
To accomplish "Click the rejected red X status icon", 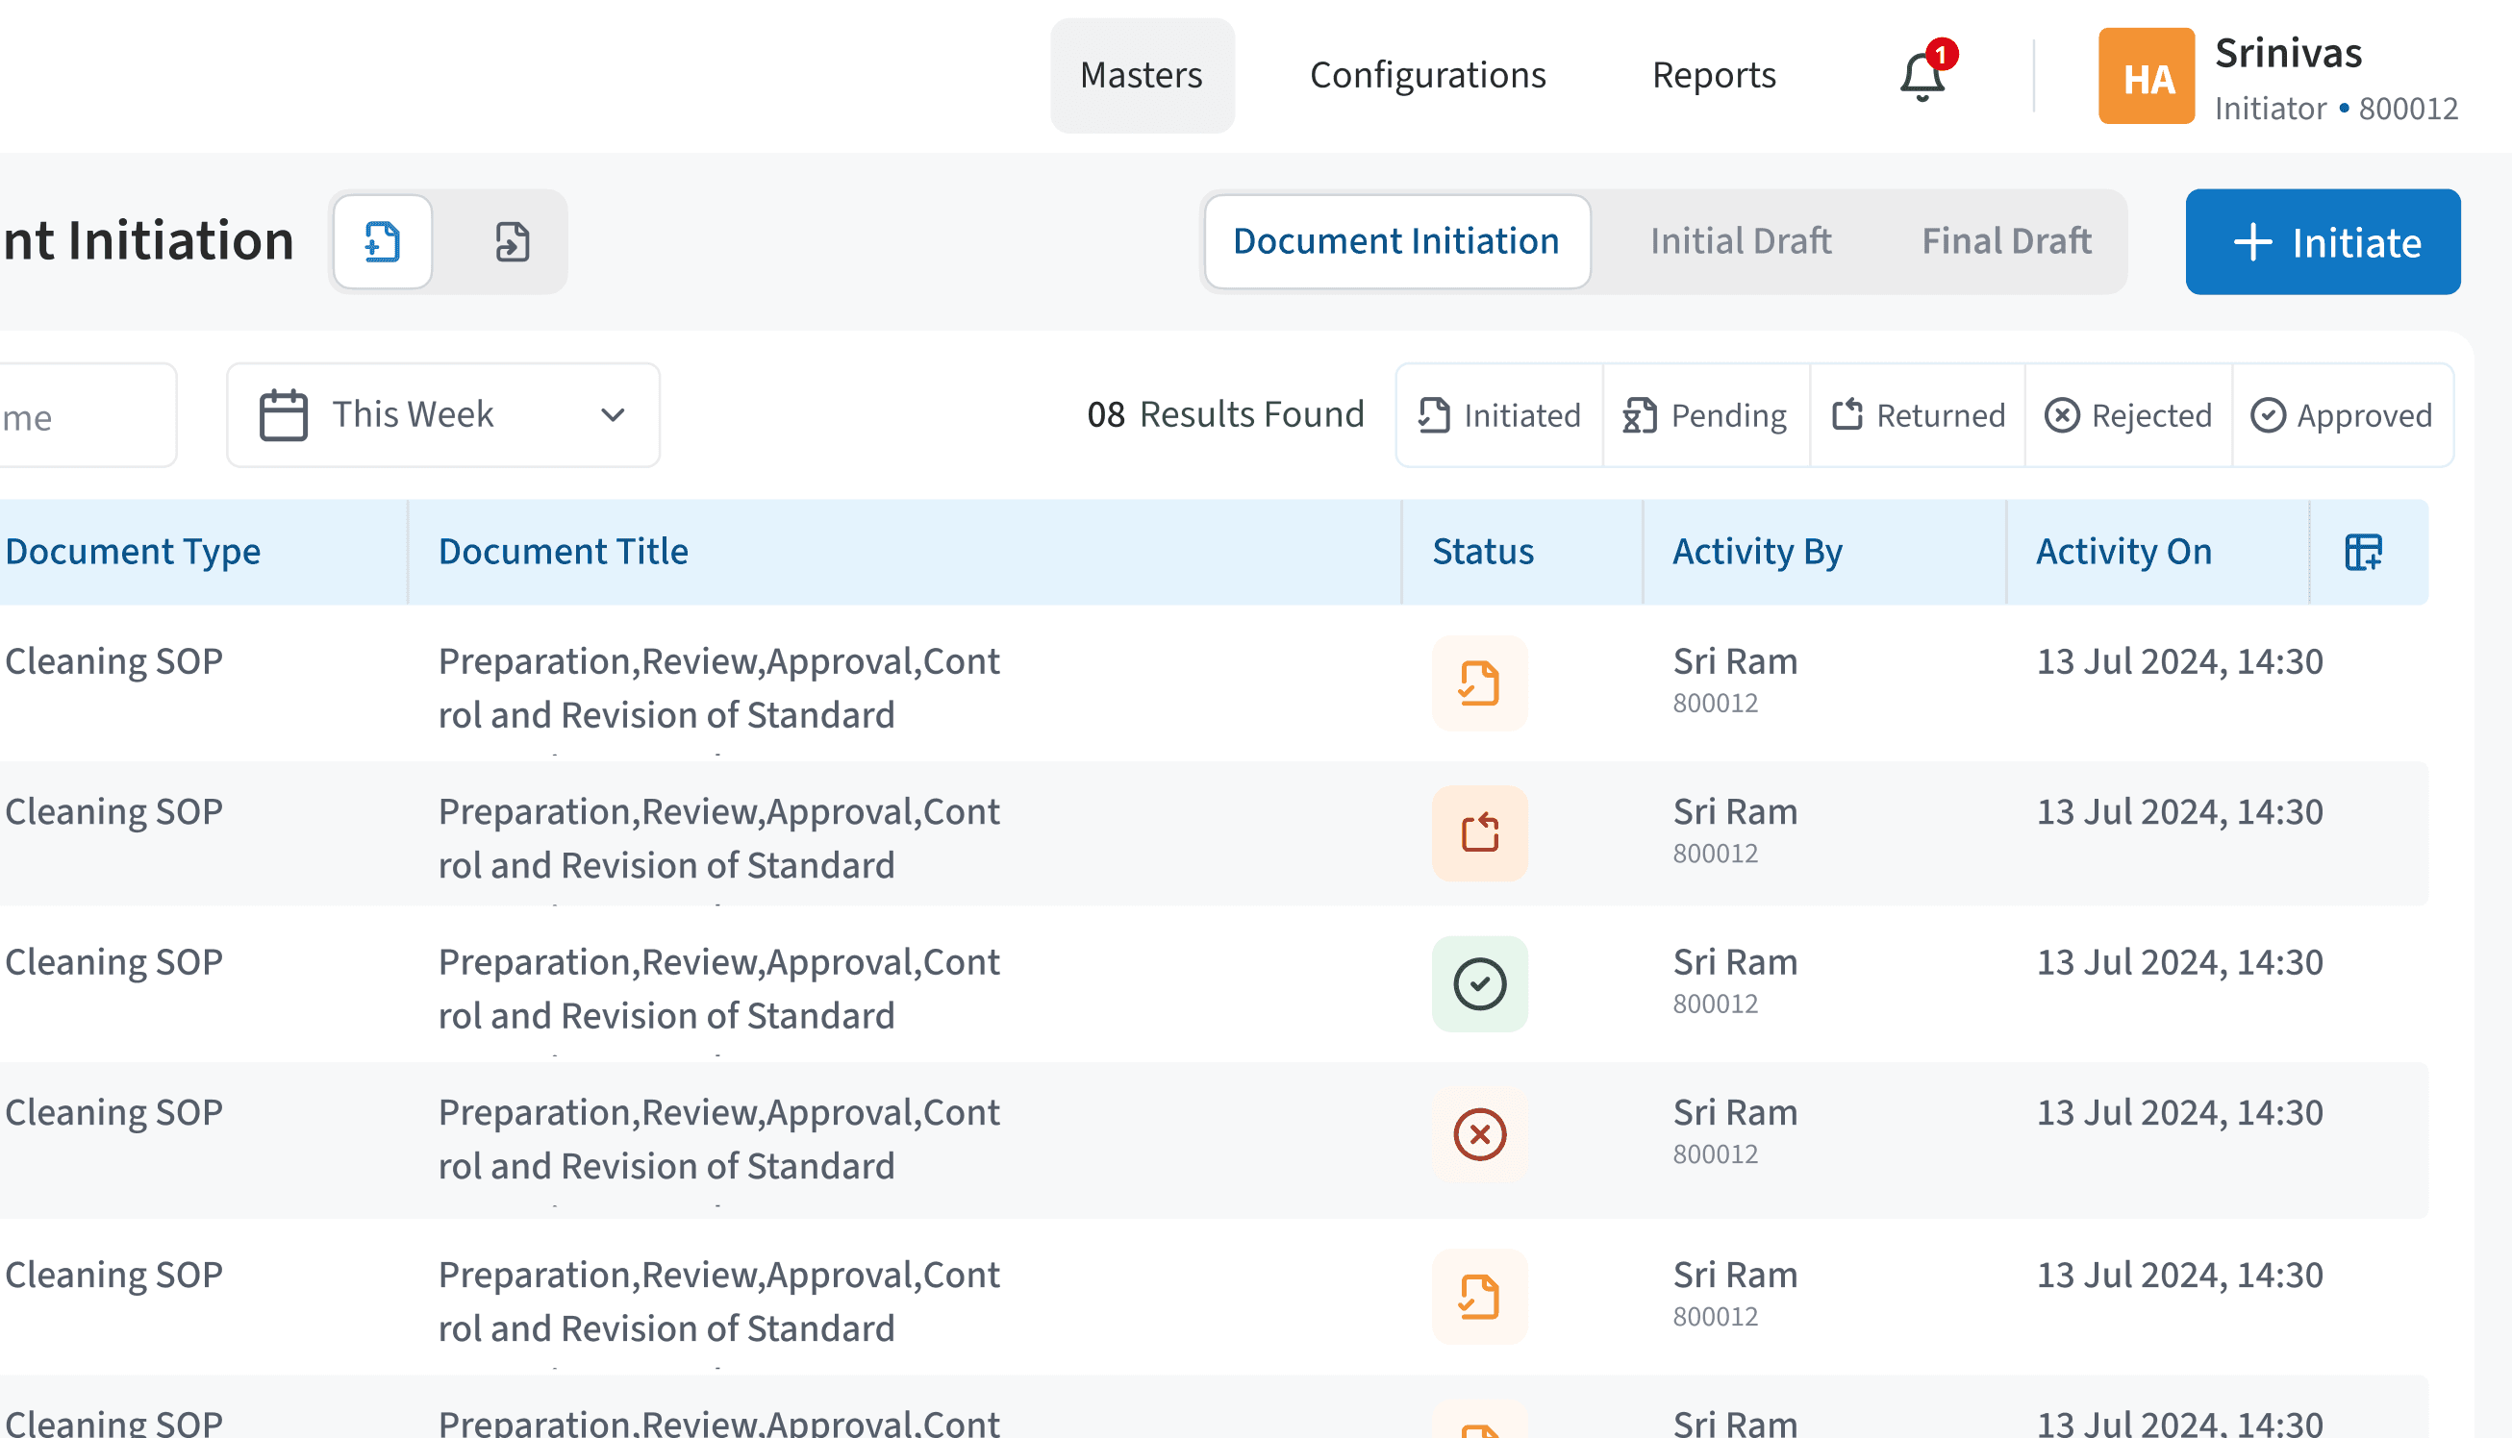I will [x=1479, y=1134].
